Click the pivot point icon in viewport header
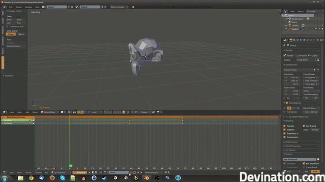The width and height of the screenshot is (325, 182). pyautogui.click(x=69, y=112)
